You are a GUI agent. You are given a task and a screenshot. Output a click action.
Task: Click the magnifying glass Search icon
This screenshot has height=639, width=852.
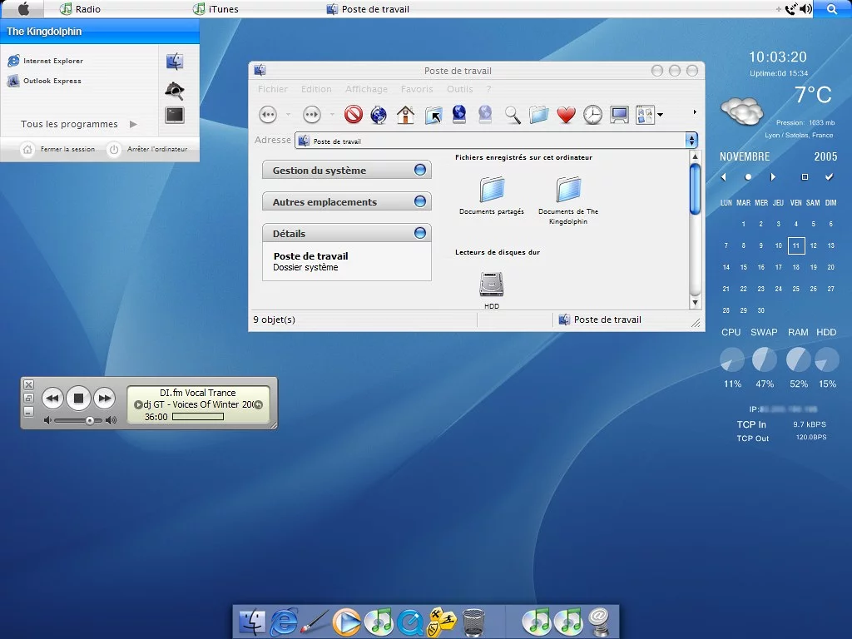tap(513, 115)
